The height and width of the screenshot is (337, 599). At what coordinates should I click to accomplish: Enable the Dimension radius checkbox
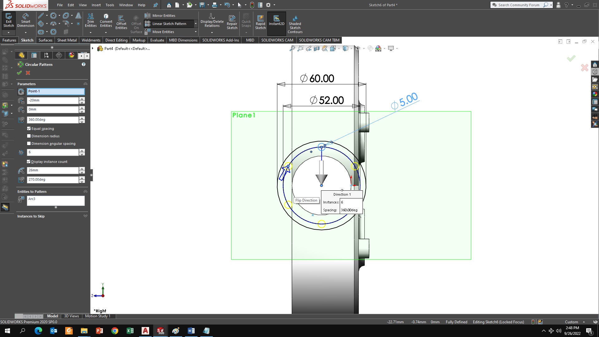point(29,136)
